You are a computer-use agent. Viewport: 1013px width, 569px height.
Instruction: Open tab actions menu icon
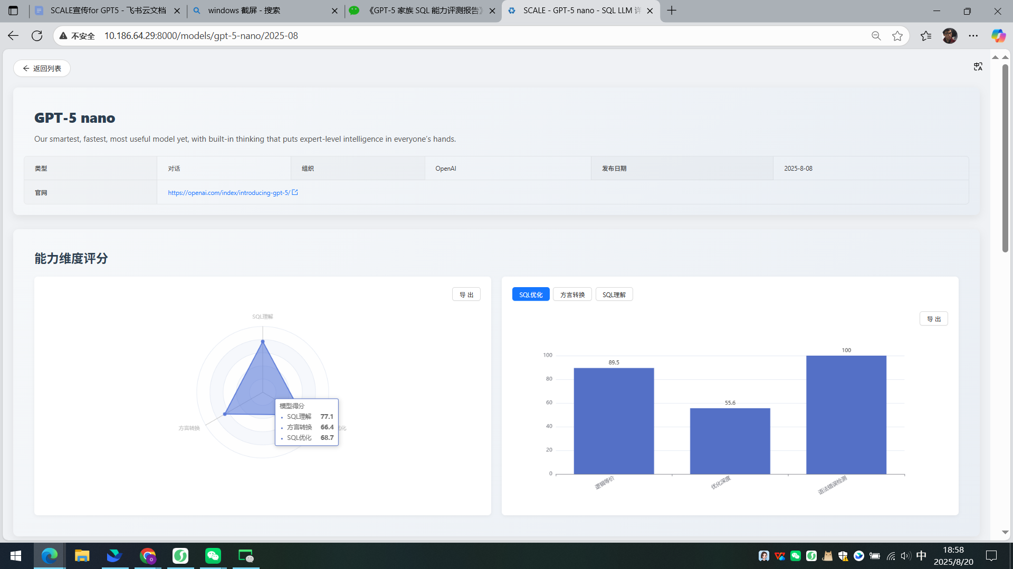point(13,11)
